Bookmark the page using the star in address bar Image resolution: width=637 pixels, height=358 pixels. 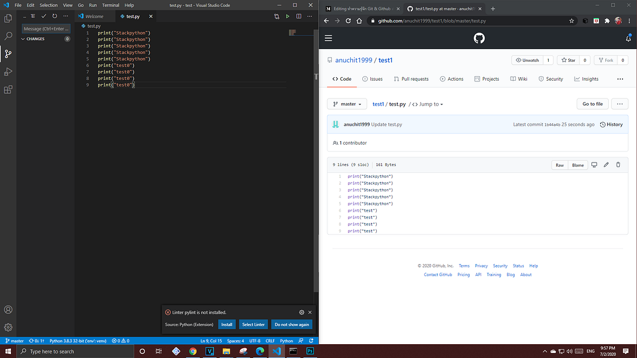pos(571,20)
